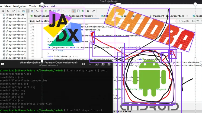Switch to the MediationAdR tab

click(x=41, y=16)
